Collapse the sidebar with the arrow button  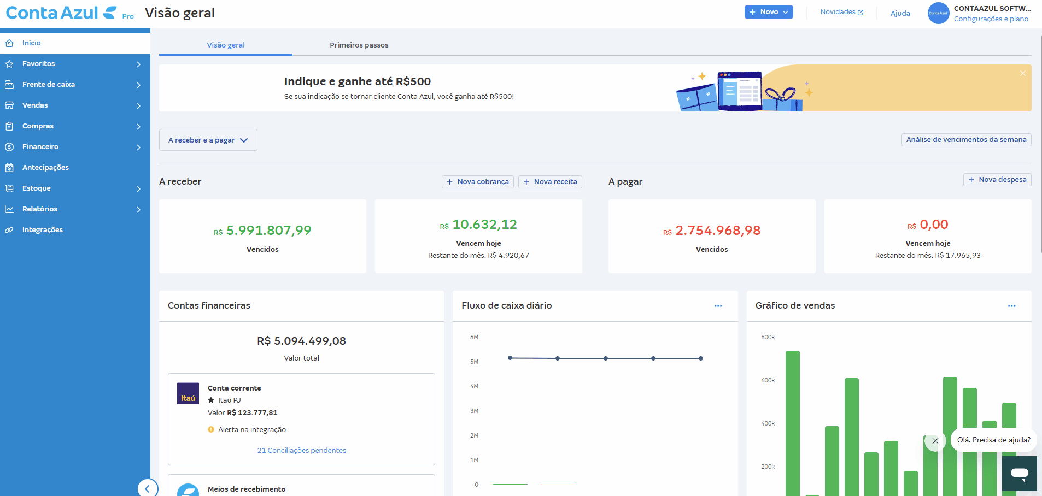coord(148,488)
